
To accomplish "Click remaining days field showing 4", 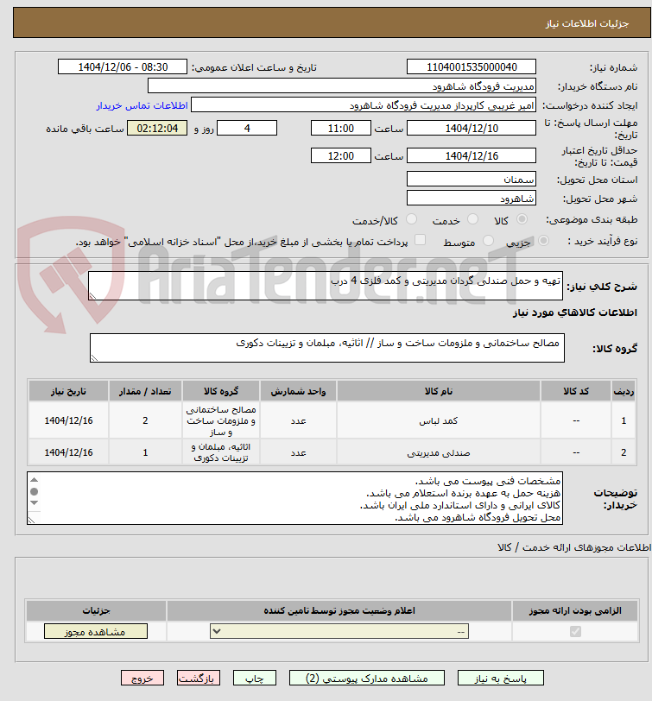I will pos(247,129).
